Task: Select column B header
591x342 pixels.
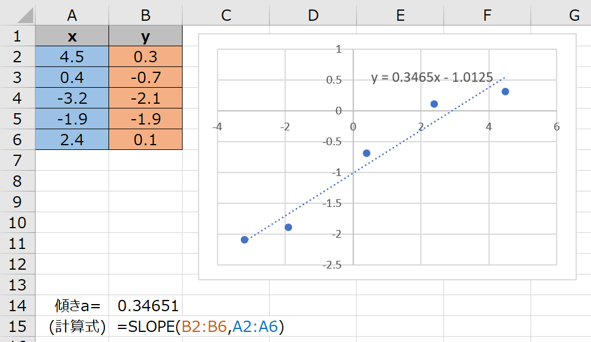Action: [145, 15]
